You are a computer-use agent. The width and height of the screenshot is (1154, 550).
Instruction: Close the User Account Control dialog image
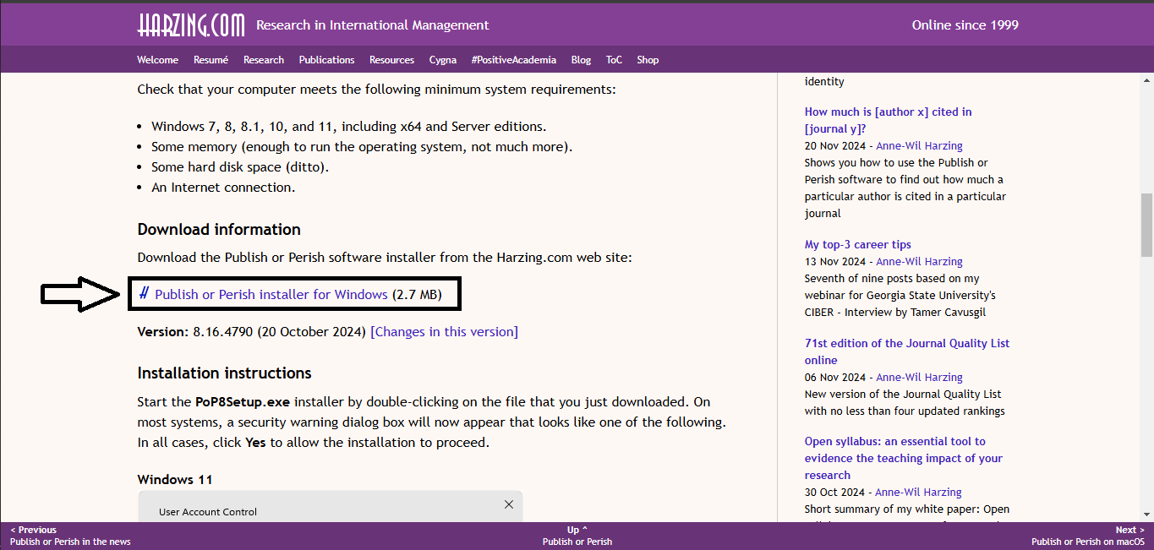pyautogui.click(x=508, y=504)
